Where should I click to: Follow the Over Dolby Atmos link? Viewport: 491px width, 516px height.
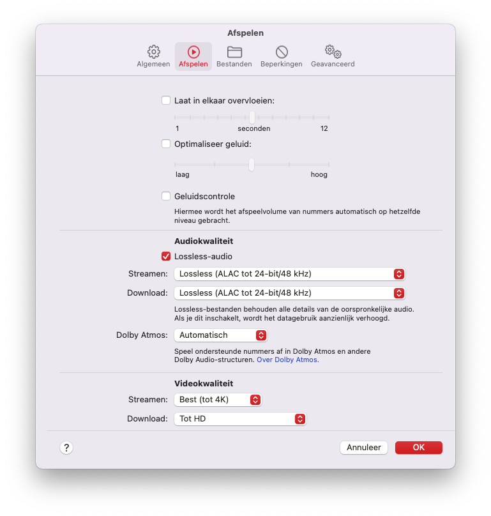[287, 360]
